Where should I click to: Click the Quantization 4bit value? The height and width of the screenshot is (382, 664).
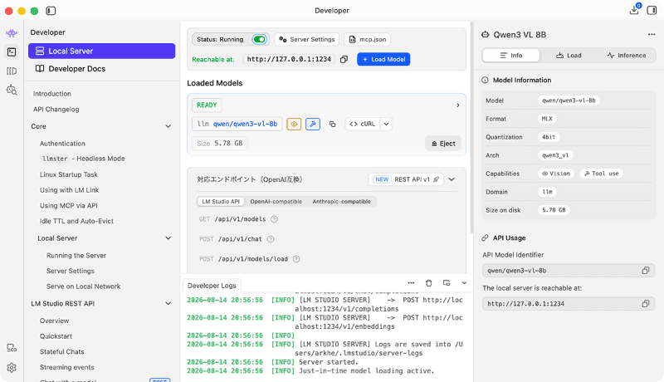point(549,137)
